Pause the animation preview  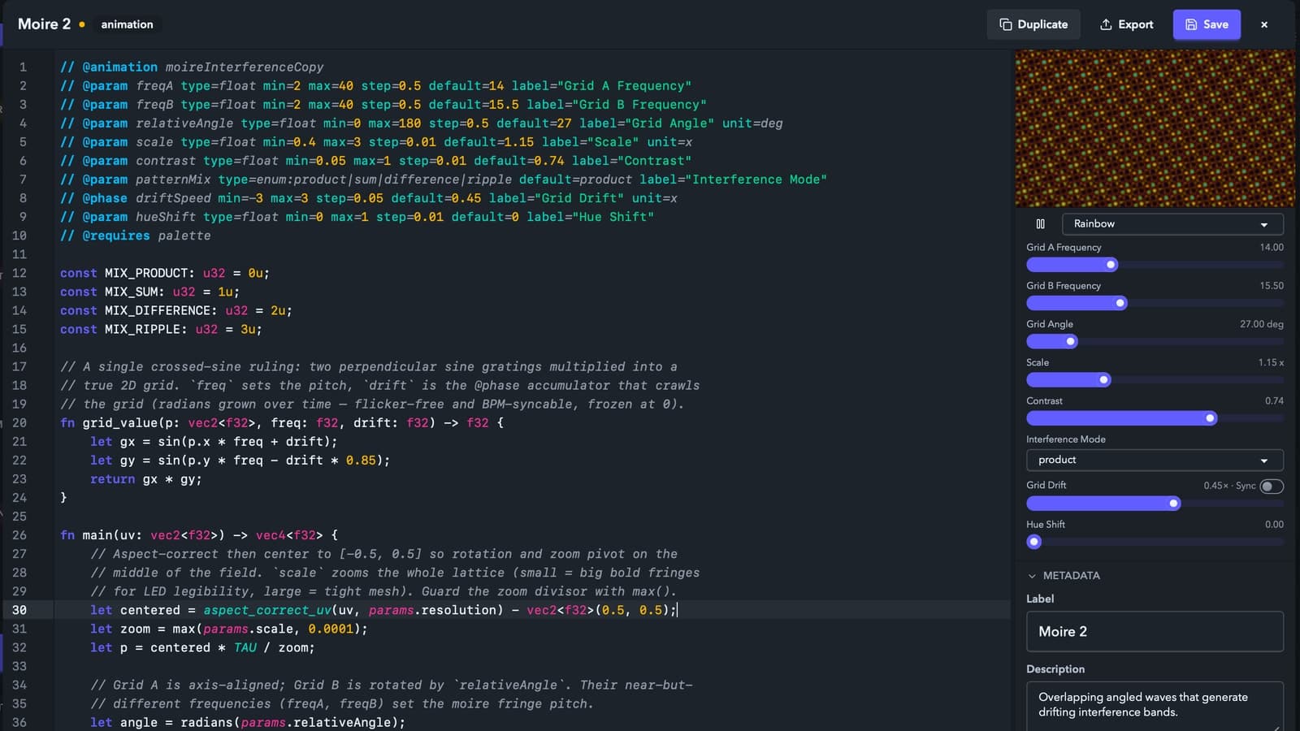click(x=1040, y=223)
